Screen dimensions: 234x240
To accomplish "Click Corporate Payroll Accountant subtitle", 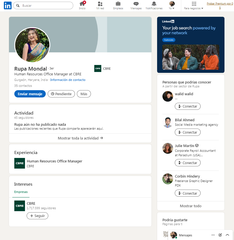I will coord(195,153).
